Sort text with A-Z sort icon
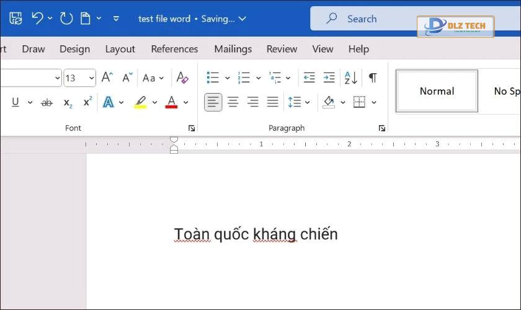The height and width of the screenshot is (310, 521). pos(351,77)
